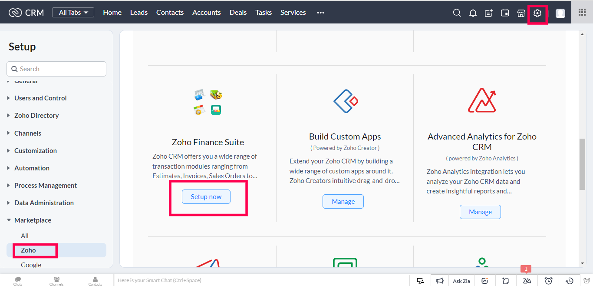Open the Zia notifications icon with badge

click(527, 281)
